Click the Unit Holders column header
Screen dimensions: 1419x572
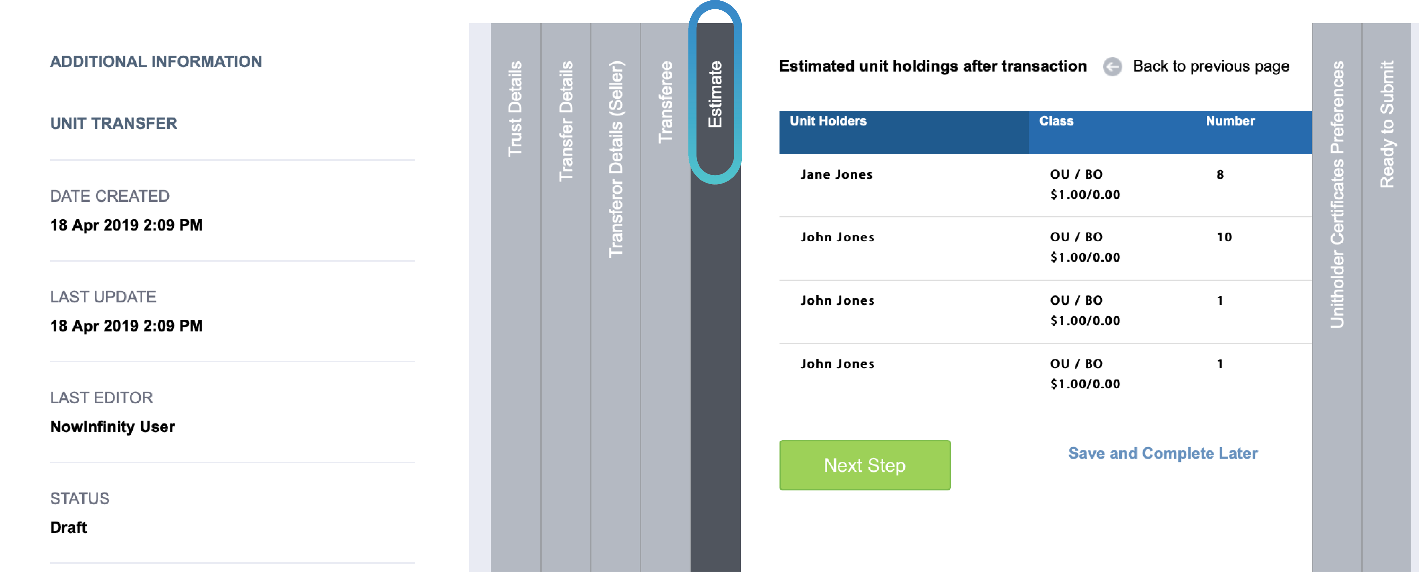tap(828, 121)
